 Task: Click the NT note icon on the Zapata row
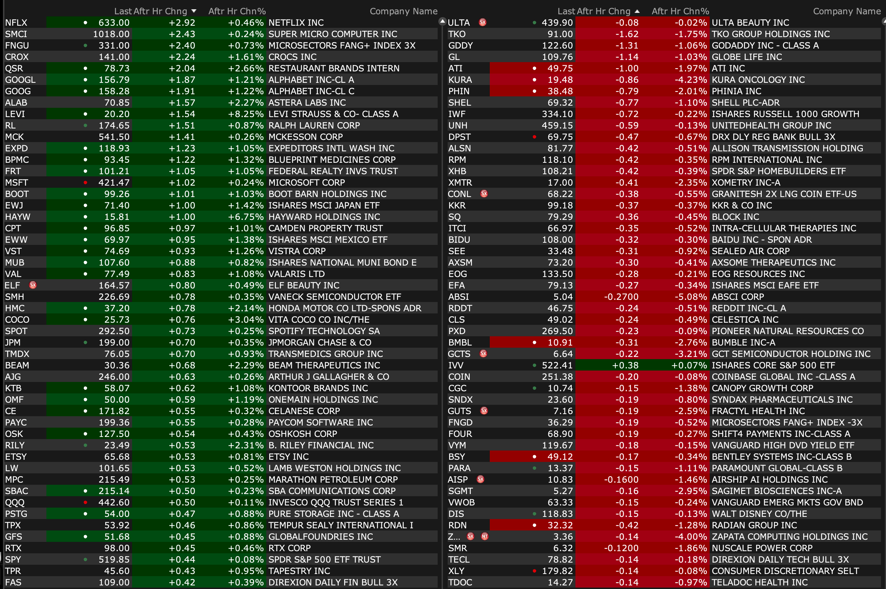point(485,537)
